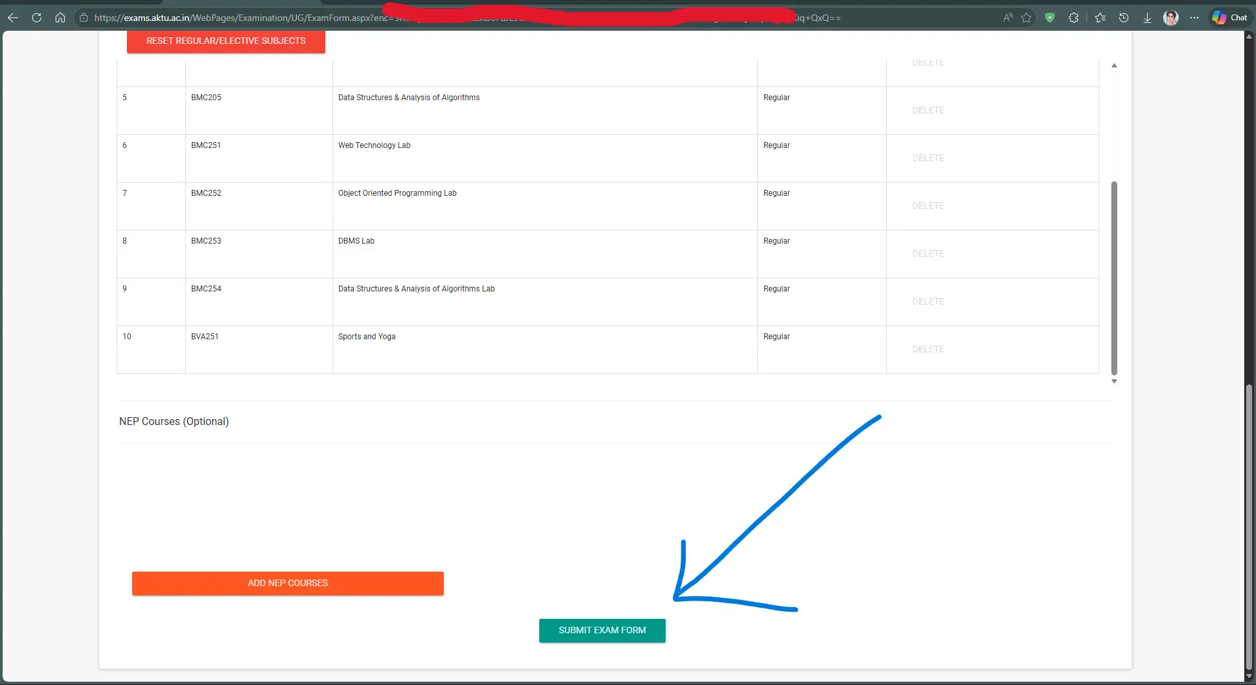Click 'Object Oriented Programming Lab' subject name
Image resolution: width=1256 pixels, height=685 pixels.
pyautogui.click(x=397, y=193)
